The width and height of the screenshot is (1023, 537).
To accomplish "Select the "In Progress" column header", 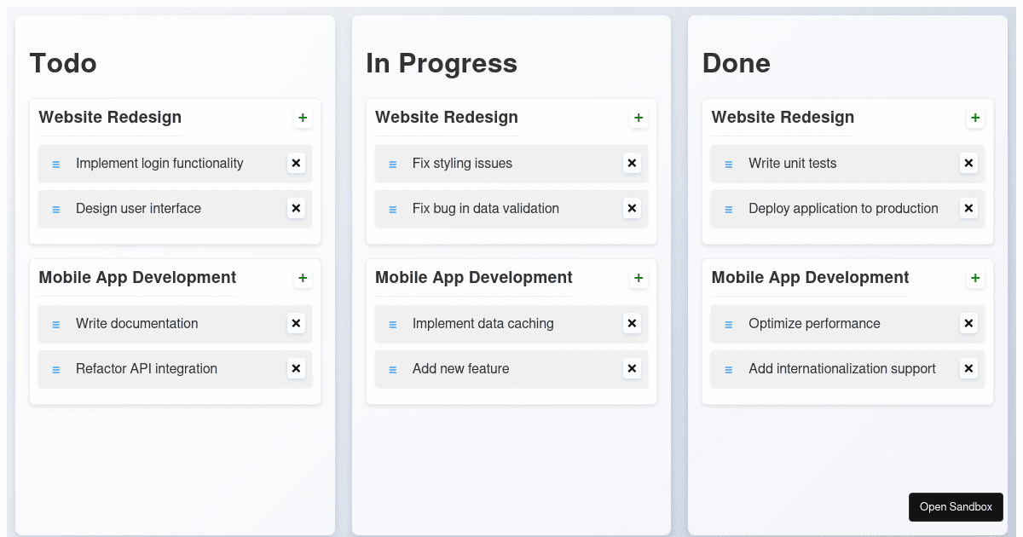I will click(x=442, y=63).
